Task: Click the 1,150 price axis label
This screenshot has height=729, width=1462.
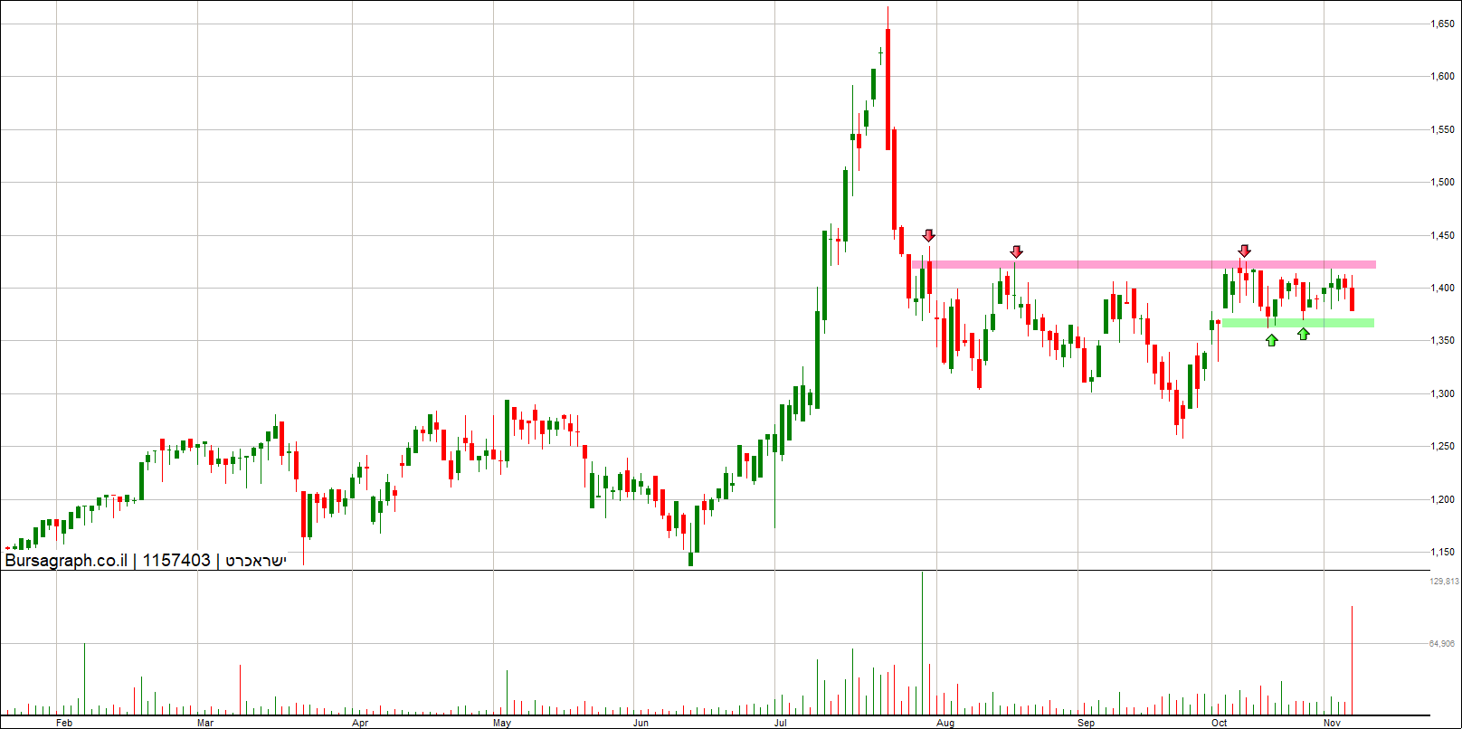Action: (1442, 553)
